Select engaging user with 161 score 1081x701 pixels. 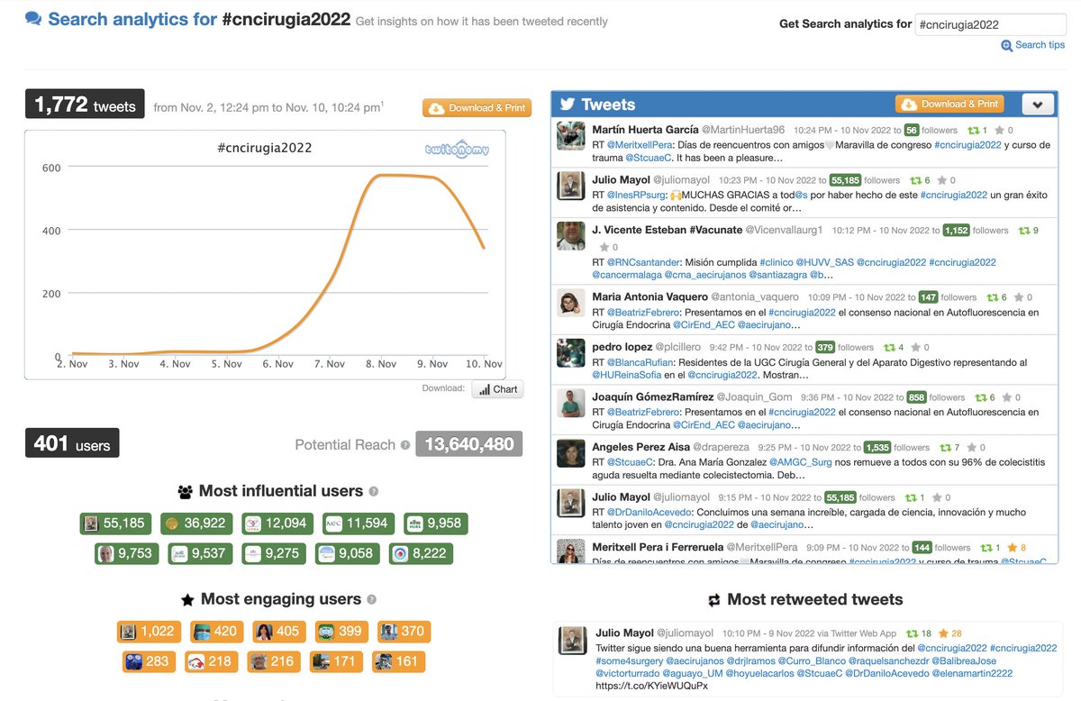397,661
